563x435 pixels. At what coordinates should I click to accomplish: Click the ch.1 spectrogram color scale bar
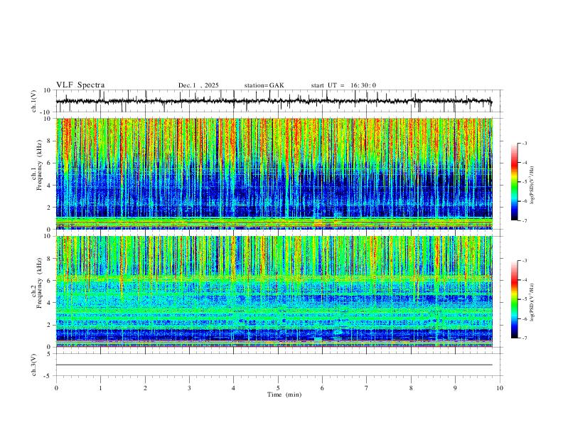515,182
